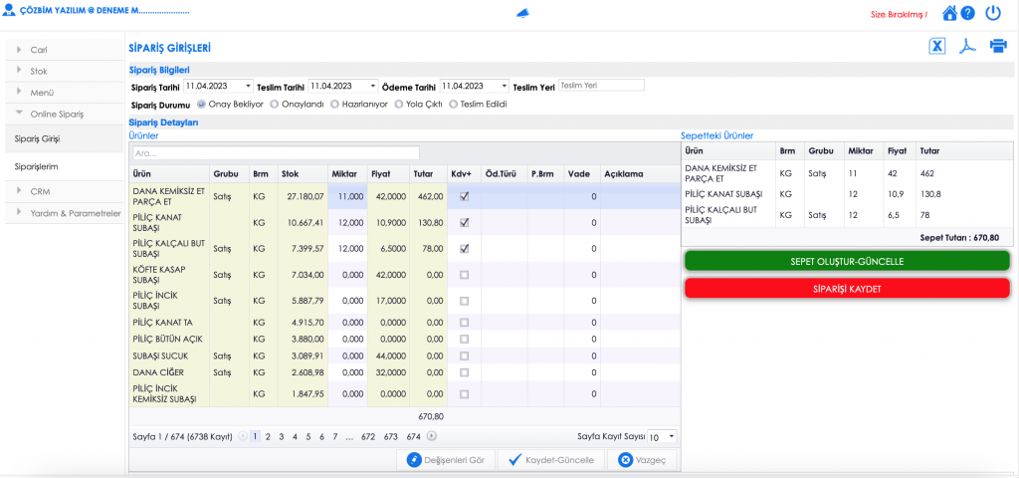
Task: Click the product search Ara field
Action: coord(276,153)
